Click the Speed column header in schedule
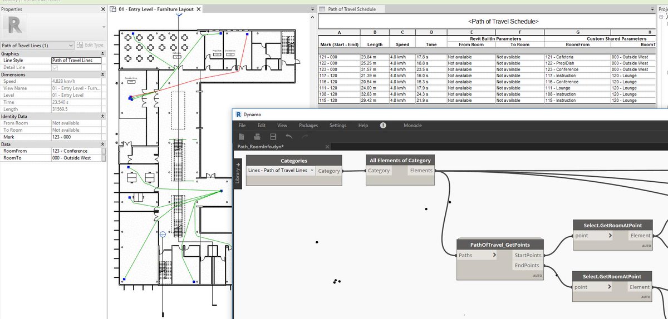Image resolution: width=668 pixels, height=319 pixels. [402, 44]
